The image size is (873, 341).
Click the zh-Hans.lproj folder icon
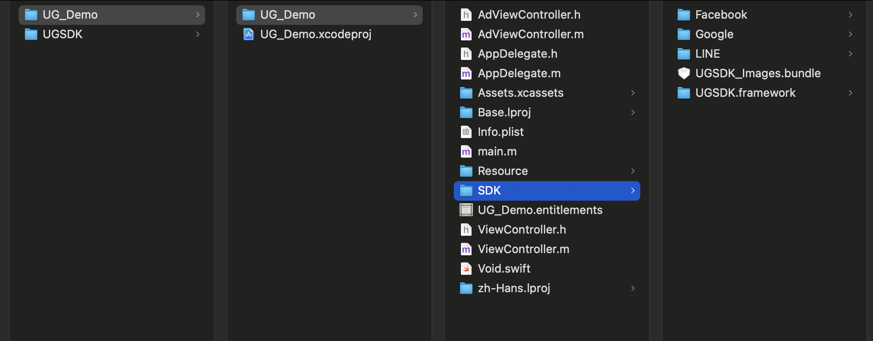click(x=466, y=289)
